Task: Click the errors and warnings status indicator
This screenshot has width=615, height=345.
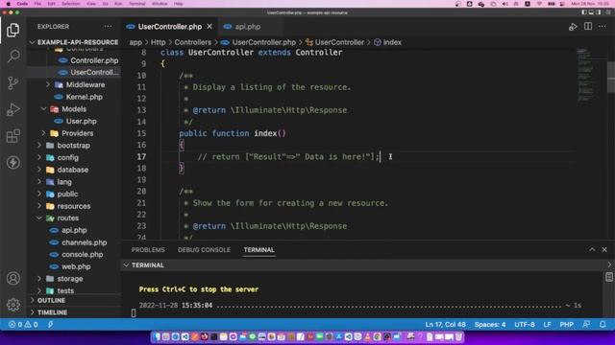Action: [x=23, y=324]
